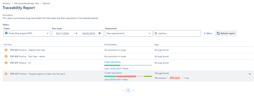Expand the PSP-437 bugs row chevron
The height and width of the screenshot is (96, 254).
click(x=250, y=74)
